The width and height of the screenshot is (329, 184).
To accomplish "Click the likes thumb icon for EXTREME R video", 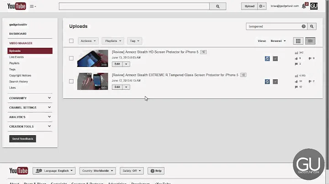I will tap(296, 82).
